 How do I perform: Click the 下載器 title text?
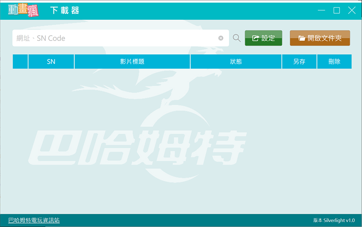coord(65,10)
